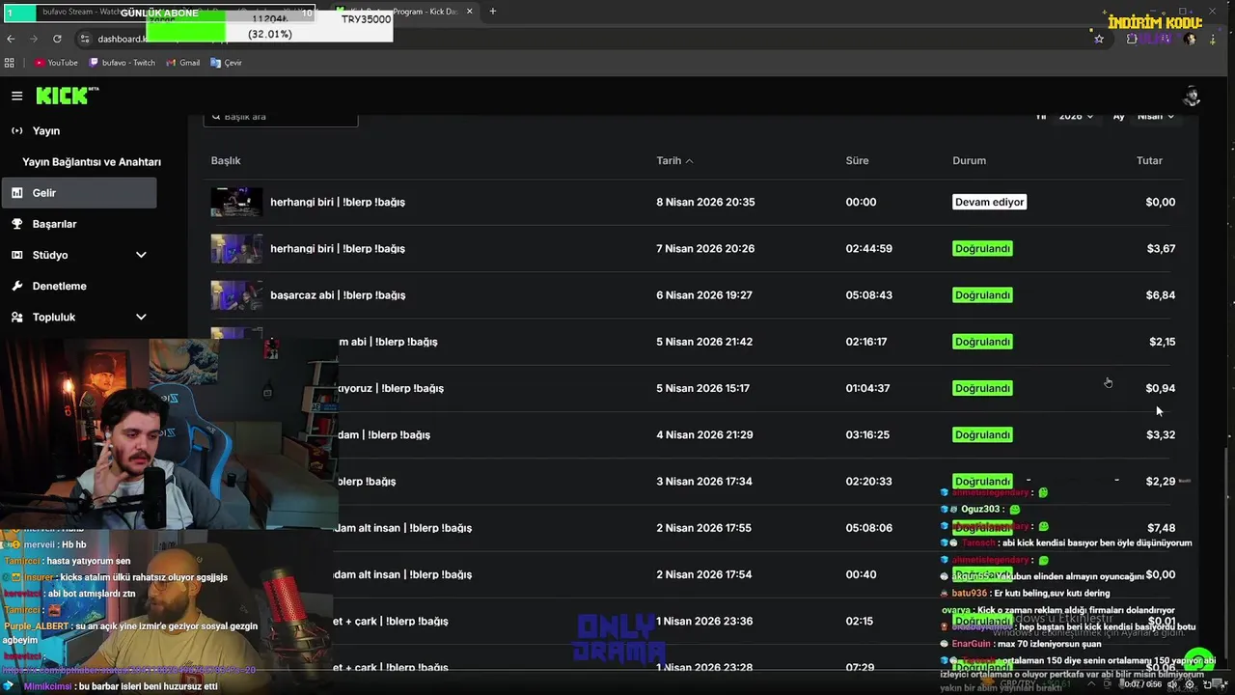Open the bufavo - Twitch bookmark
The width and height of the screenshot is (1235, 695).
click(122, 63)
